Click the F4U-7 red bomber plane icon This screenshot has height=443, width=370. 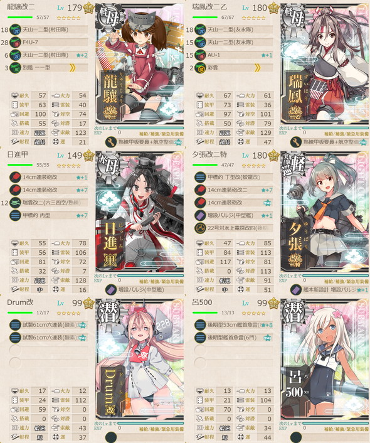(15, 43)
